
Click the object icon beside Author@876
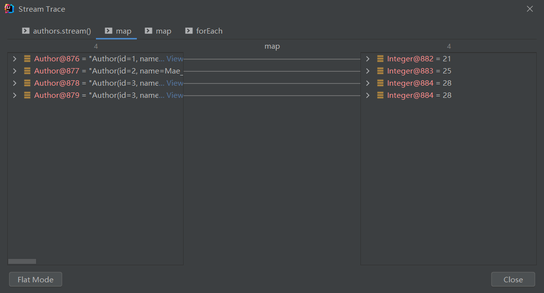point(27,59)
